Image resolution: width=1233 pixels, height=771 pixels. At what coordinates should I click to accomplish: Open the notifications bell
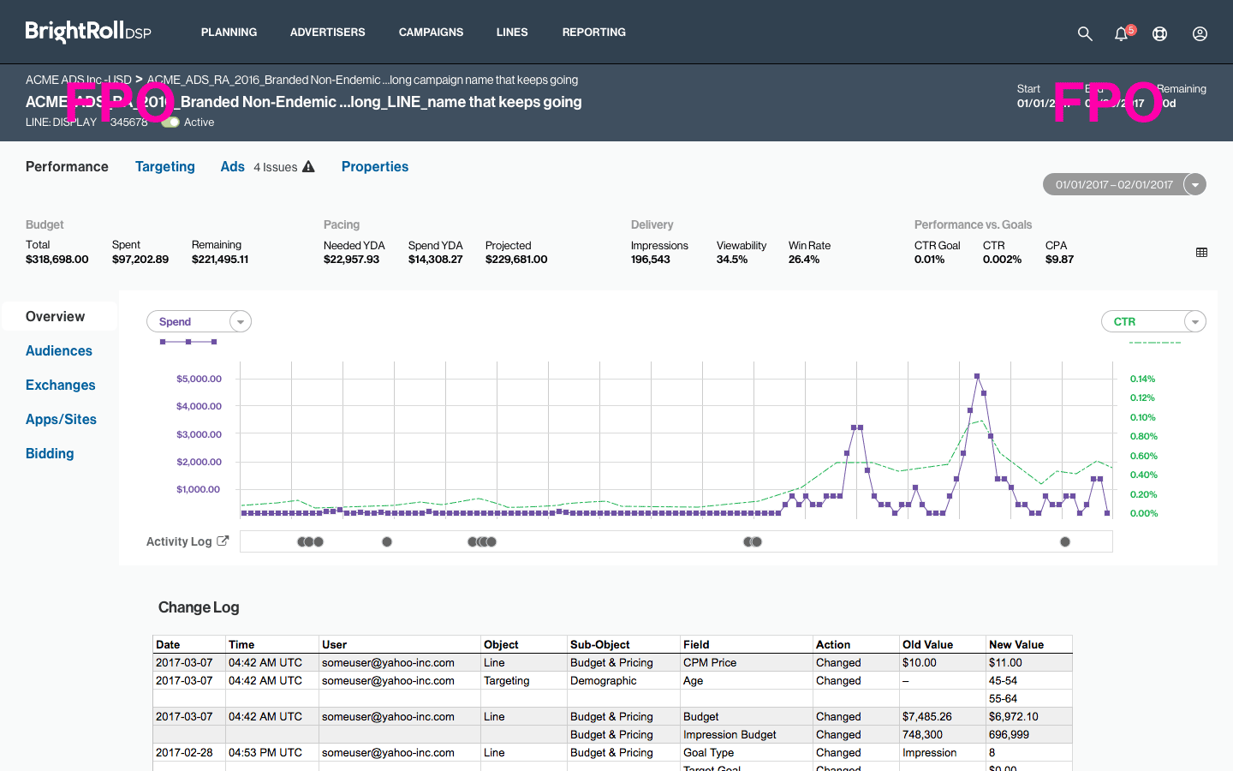pos(1121,33)
